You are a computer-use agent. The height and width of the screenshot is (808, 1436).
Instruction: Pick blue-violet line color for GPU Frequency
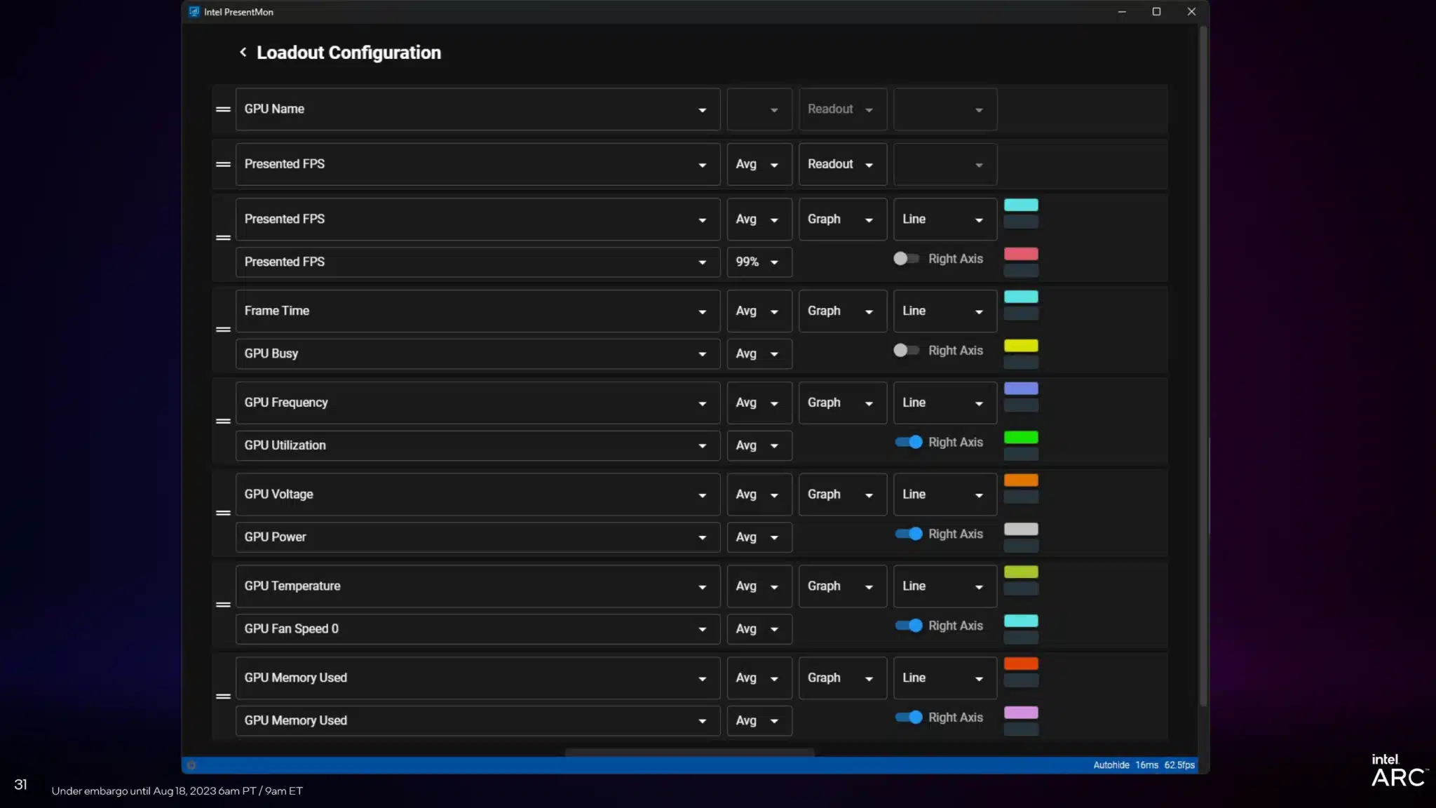tap(1021, 389)
